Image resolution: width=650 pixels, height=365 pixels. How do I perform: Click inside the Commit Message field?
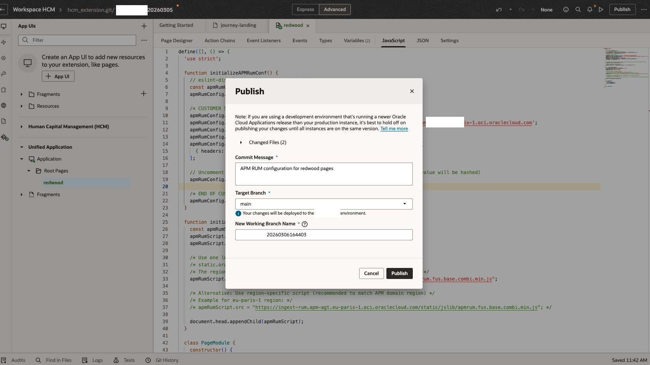pos(323,174)
